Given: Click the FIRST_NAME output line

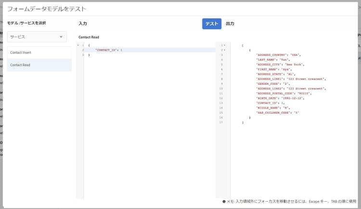Looking at the screenshot, I should [x=274, y=69].
